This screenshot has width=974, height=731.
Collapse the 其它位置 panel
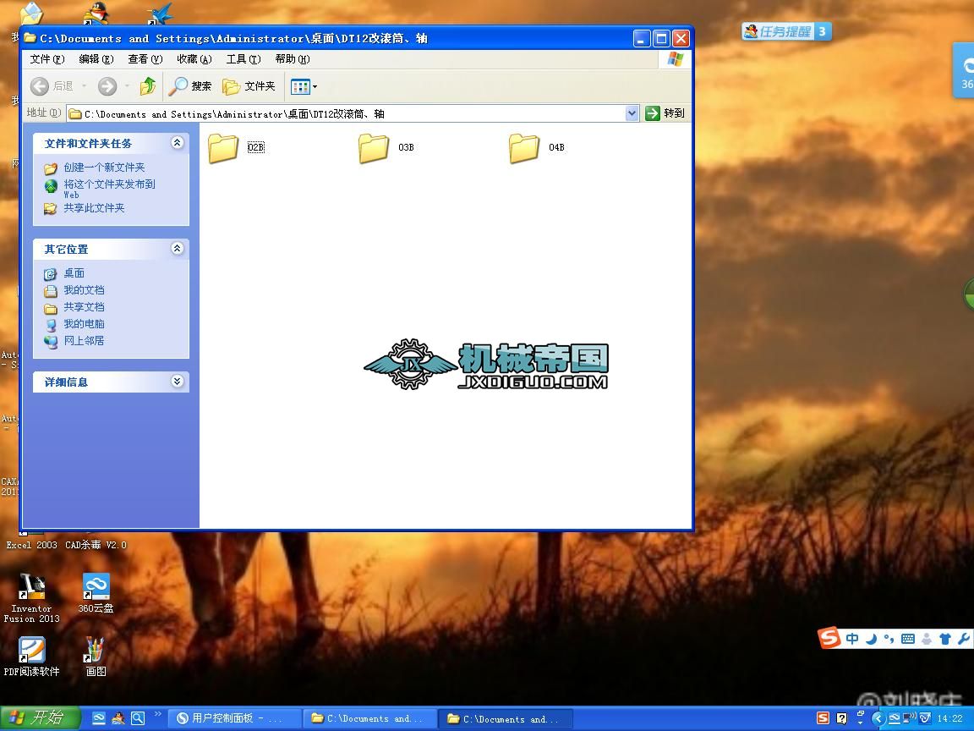click(x=177, y=249)
